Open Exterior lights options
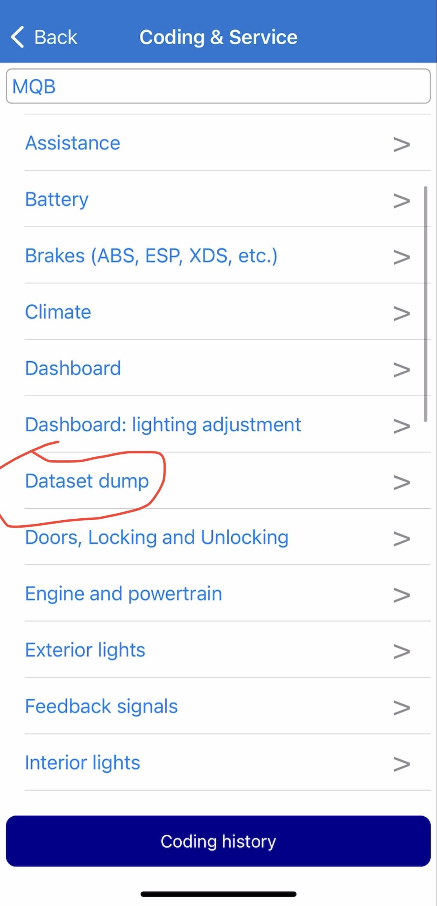The width and height of the screenshot is (437, 906). [x=85, y=650]
